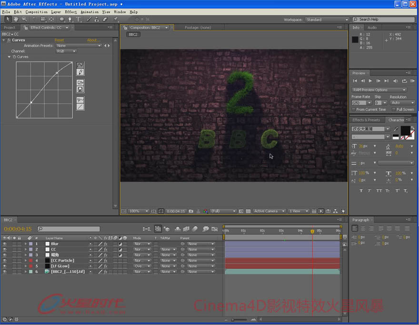Open the viewer magnification 100% dropdown
The image size is (419, 325).
tap(139, 211)
